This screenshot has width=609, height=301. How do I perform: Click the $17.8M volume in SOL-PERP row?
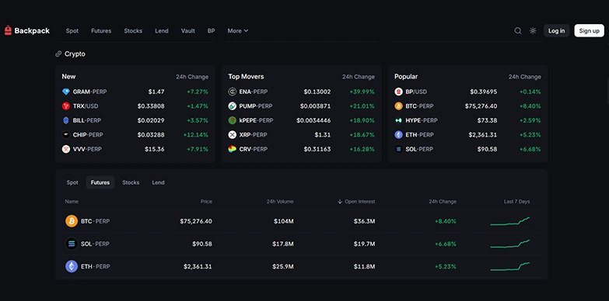283,244
